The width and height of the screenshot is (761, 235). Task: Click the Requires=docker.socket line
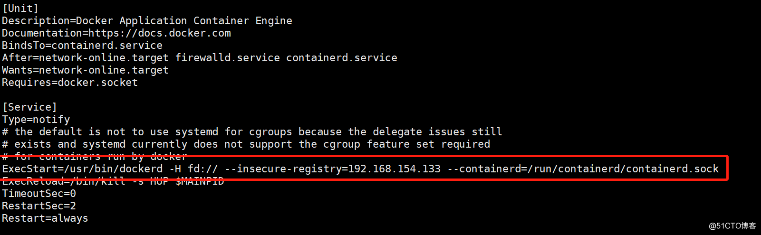(70, 82)
